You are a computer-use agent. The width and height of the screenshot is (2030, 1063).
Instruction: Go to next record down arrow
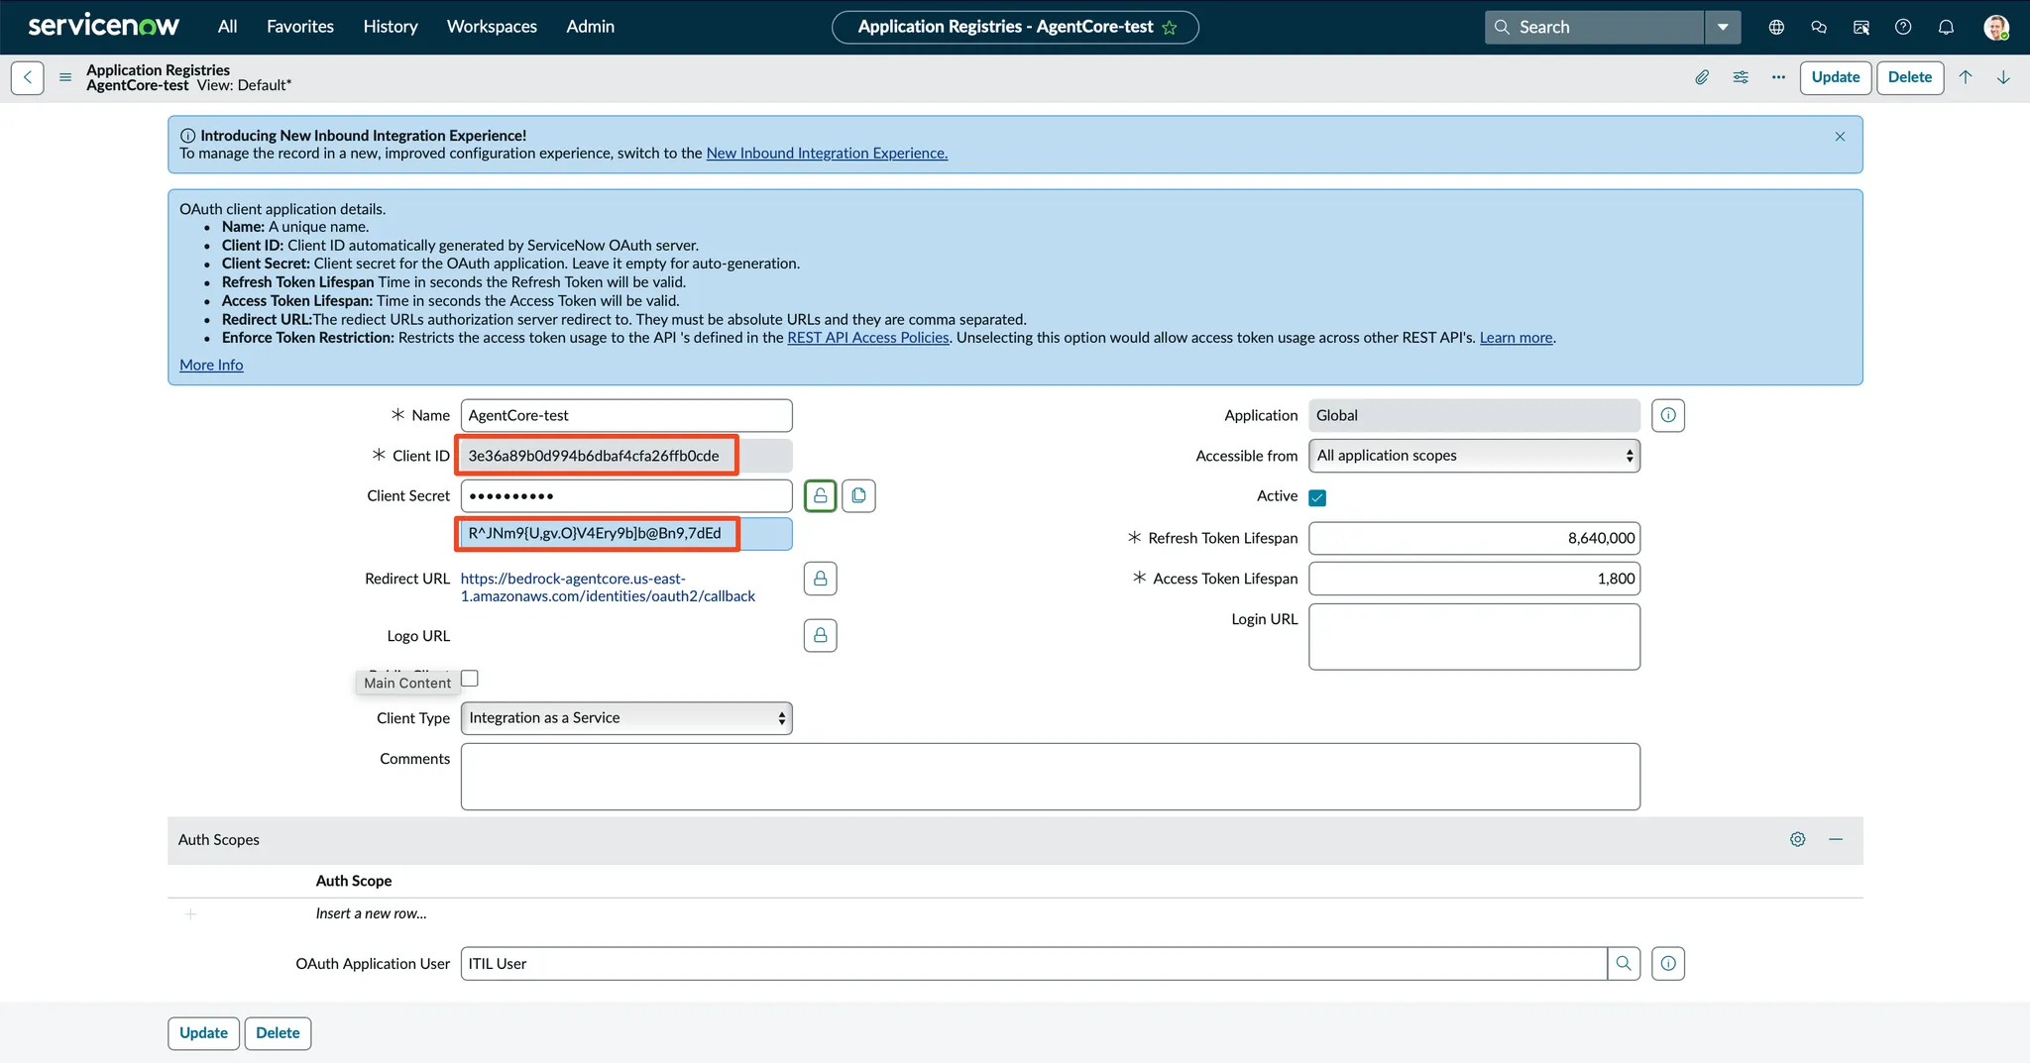[2003, 77]
